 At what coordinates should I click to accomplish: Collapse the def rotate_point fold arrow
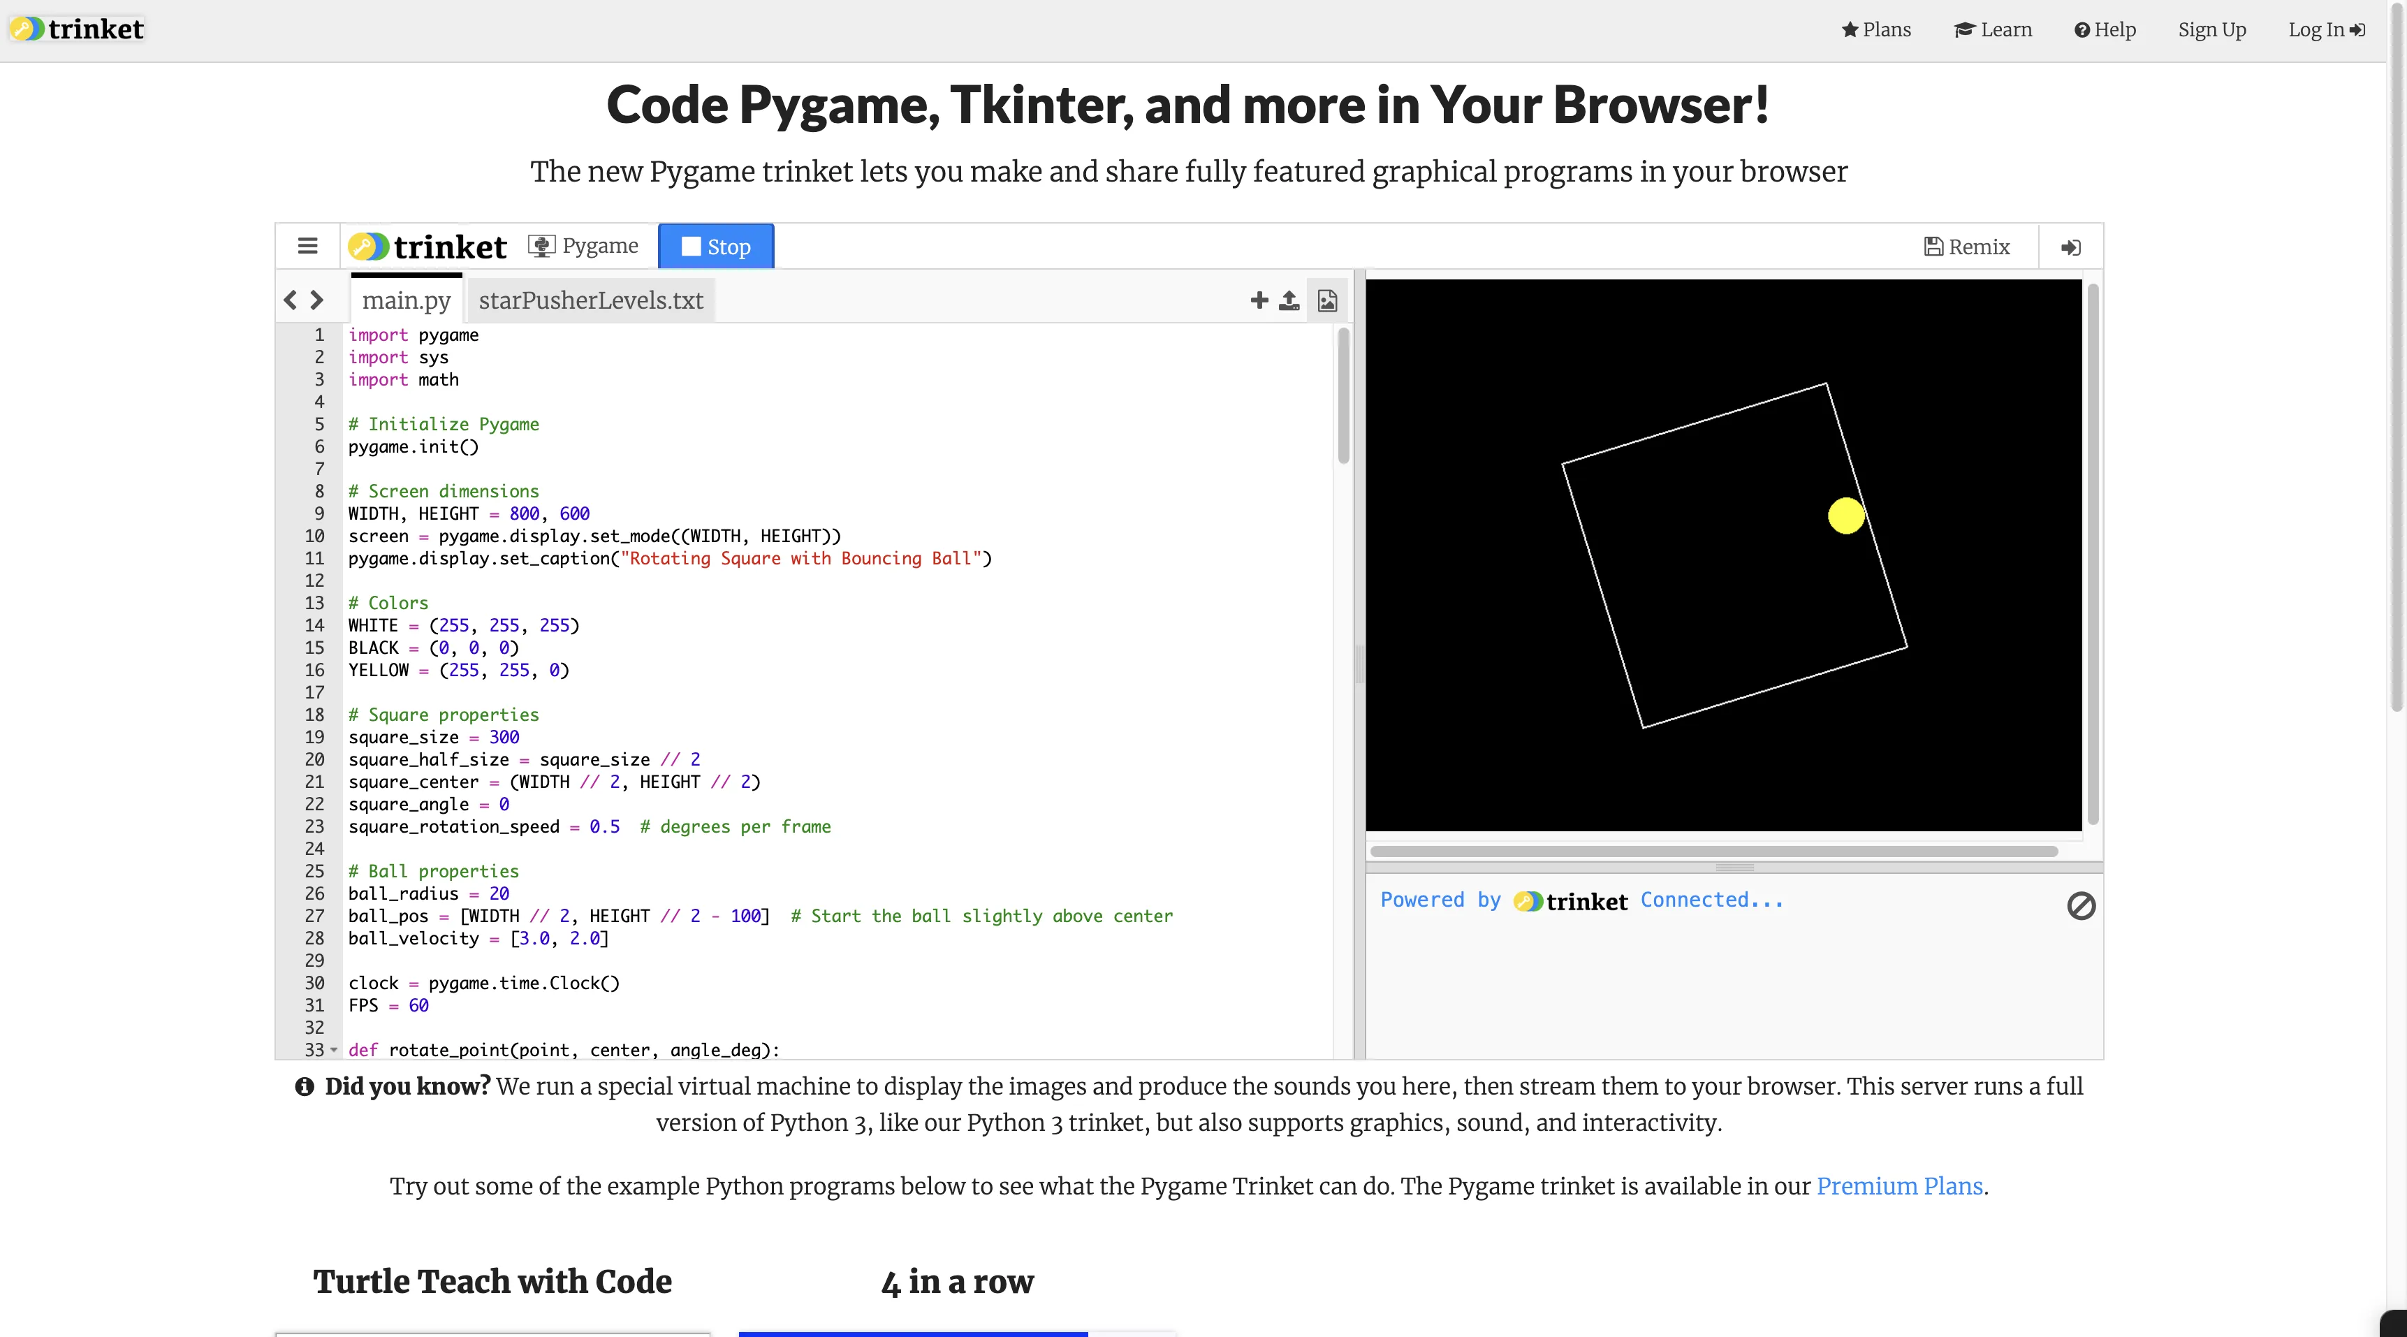pos(334,1050)
